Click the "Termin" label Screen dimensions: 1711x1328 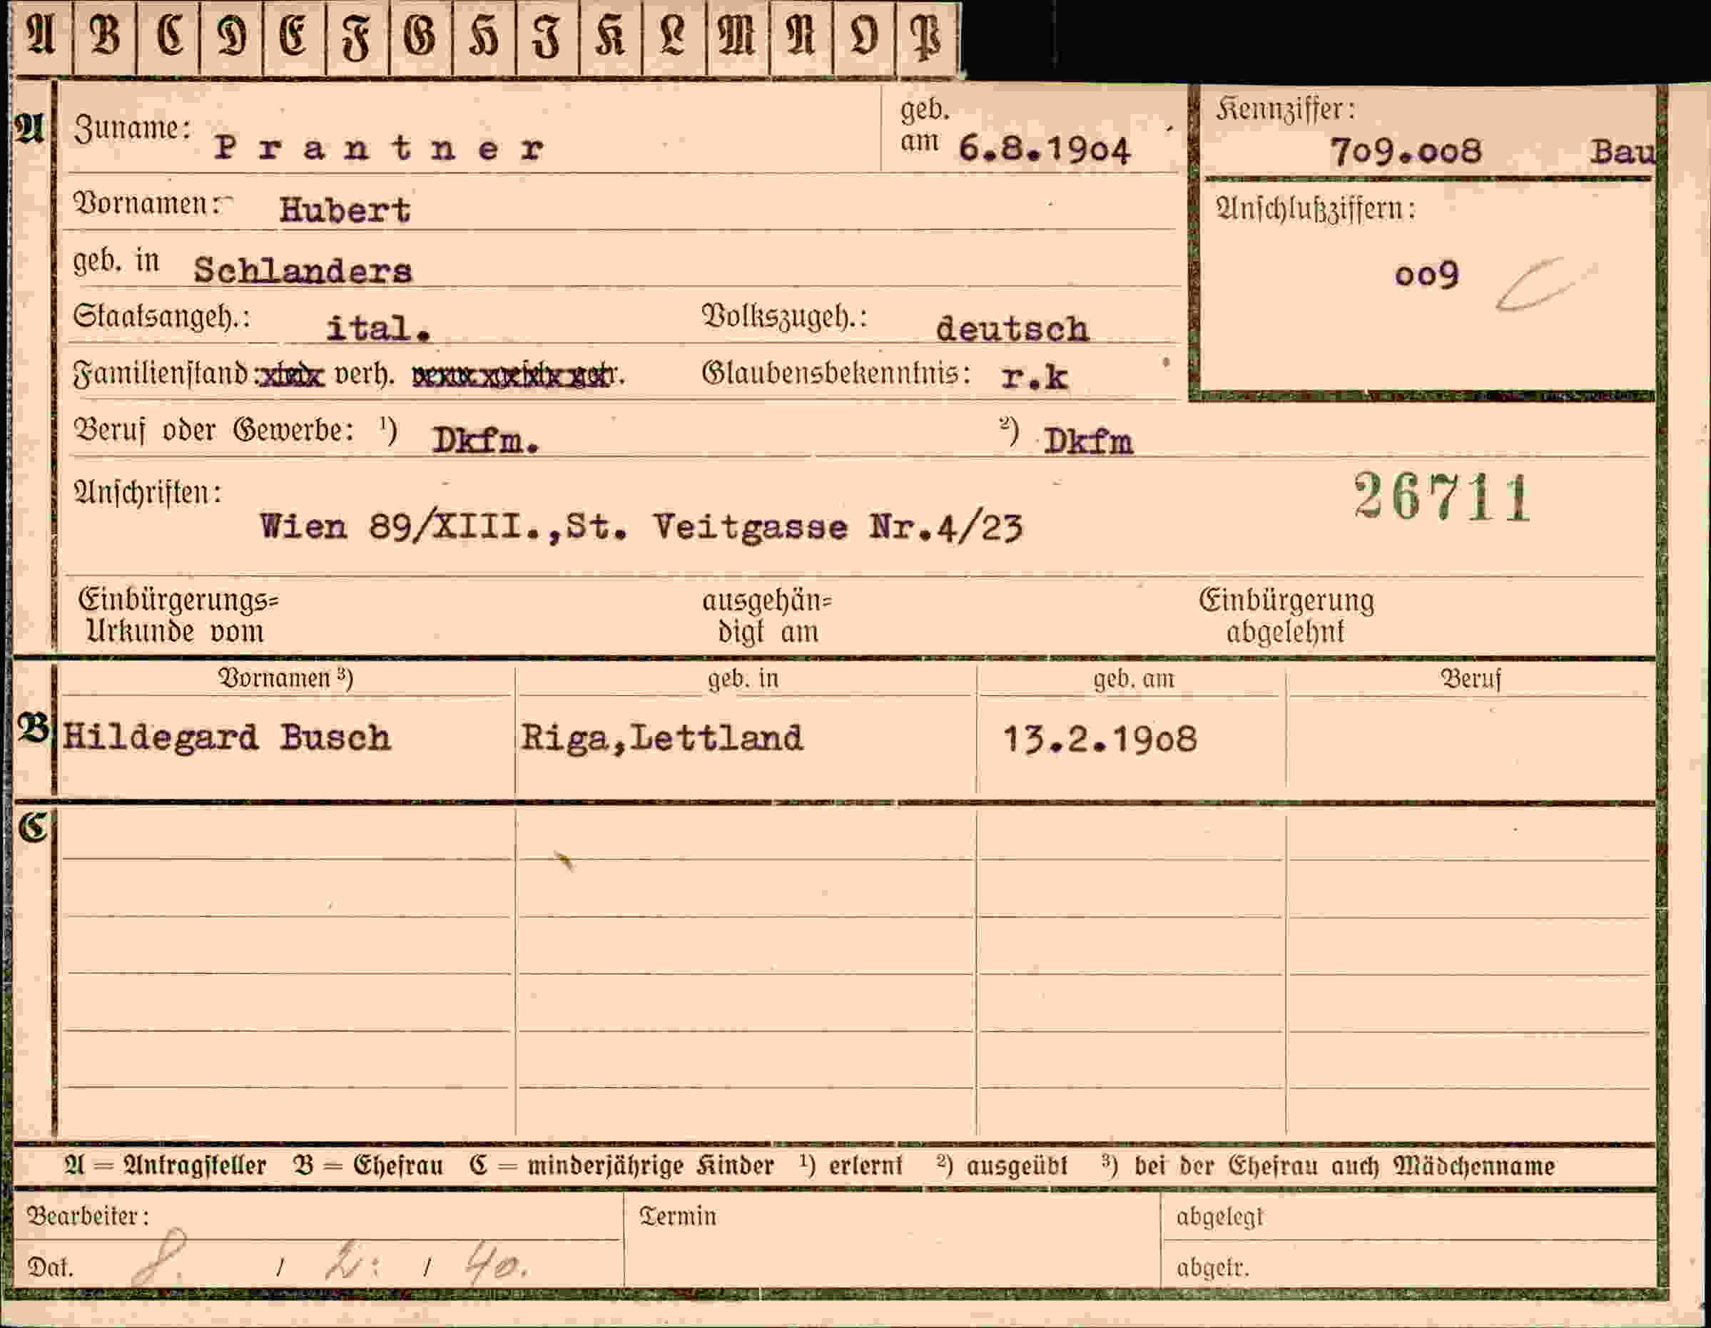pos(678,1216)
